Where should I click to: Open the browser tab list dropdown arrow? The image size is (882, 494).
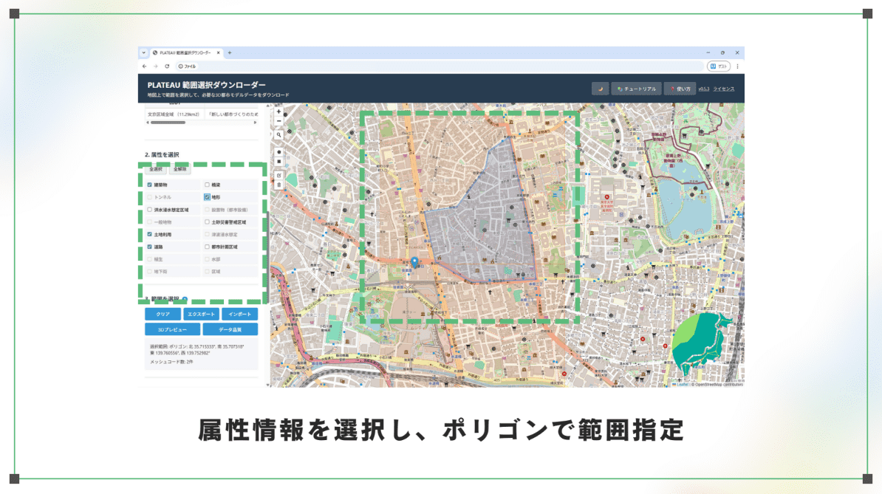(143, 53)
